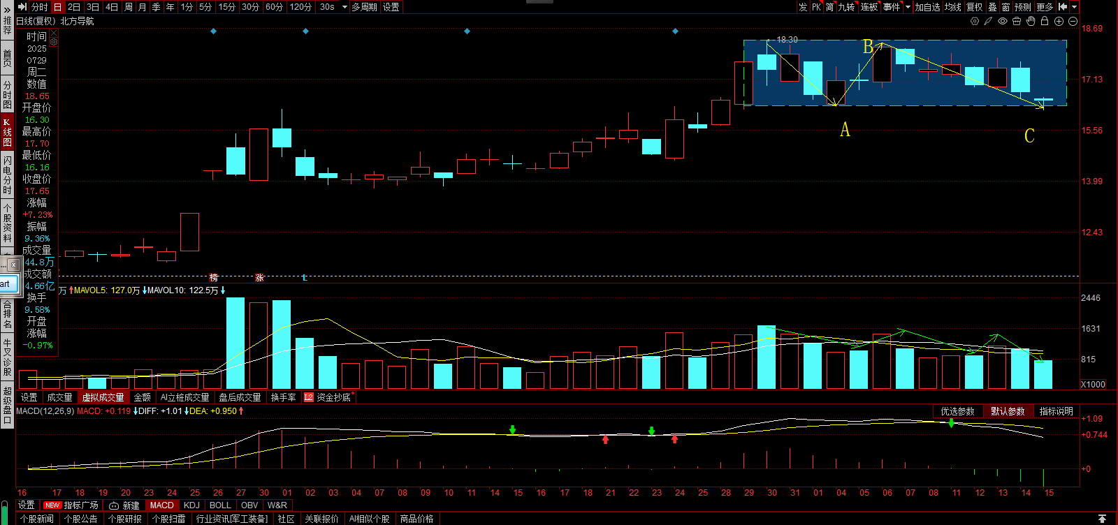
Task: Open dropdown arrow next to 事件
Action: [908, 7]
